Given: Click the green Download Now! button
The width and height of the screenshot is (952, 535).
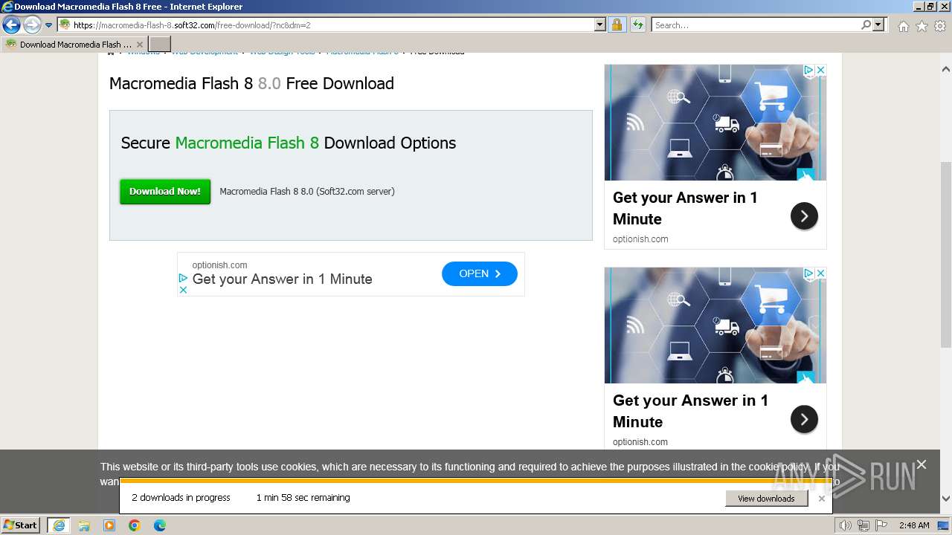Looking at the screenshot, I should click(x=165, y=191).
